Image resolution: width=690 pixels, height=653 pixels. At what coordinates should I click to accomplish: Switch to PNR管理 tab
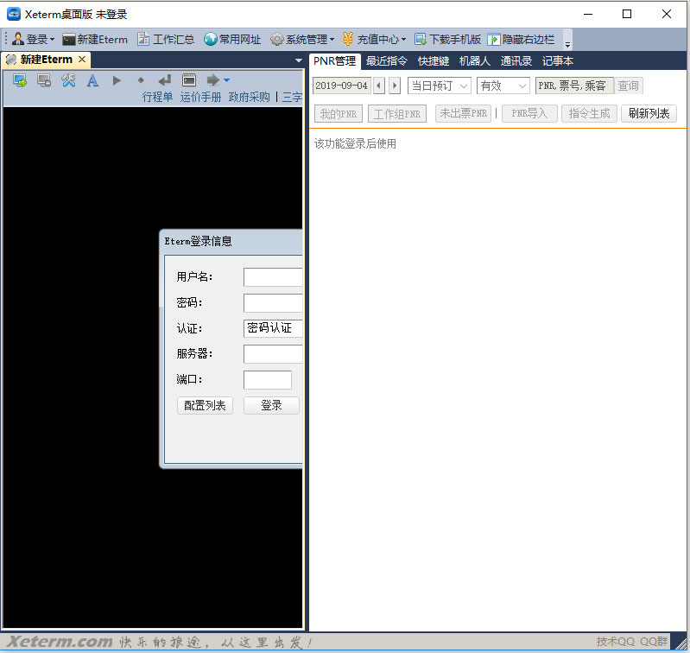pos(334,61)
